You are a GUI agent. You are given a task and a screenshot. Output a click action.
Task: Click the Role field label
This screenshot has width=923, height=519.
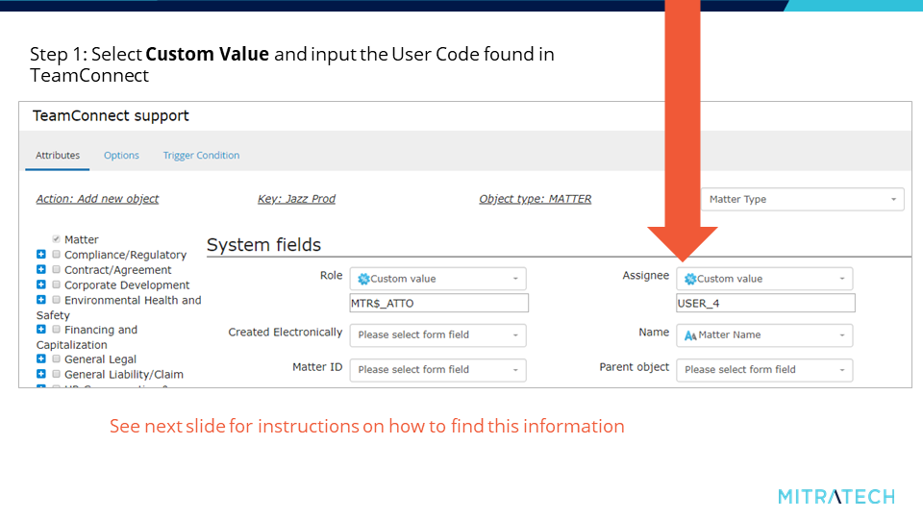(x=331, y=276)
